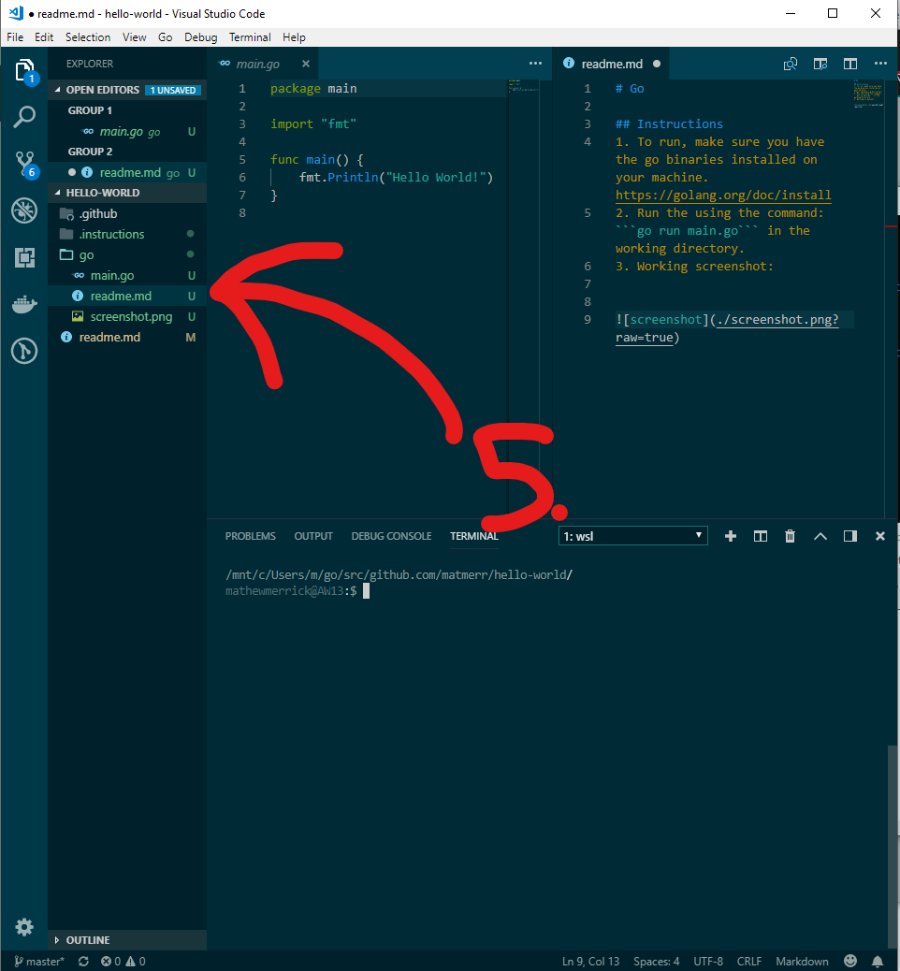900x971 pixels.
Task: Open the notifications bell icon
Action: tap(878, 961)
